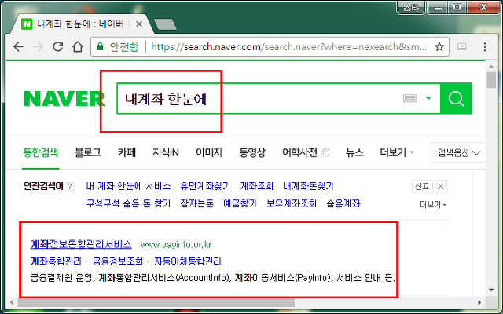Viewport: 503px width, 314px height.
Task: Expand more related searches via 더보기
Action: 433,204
